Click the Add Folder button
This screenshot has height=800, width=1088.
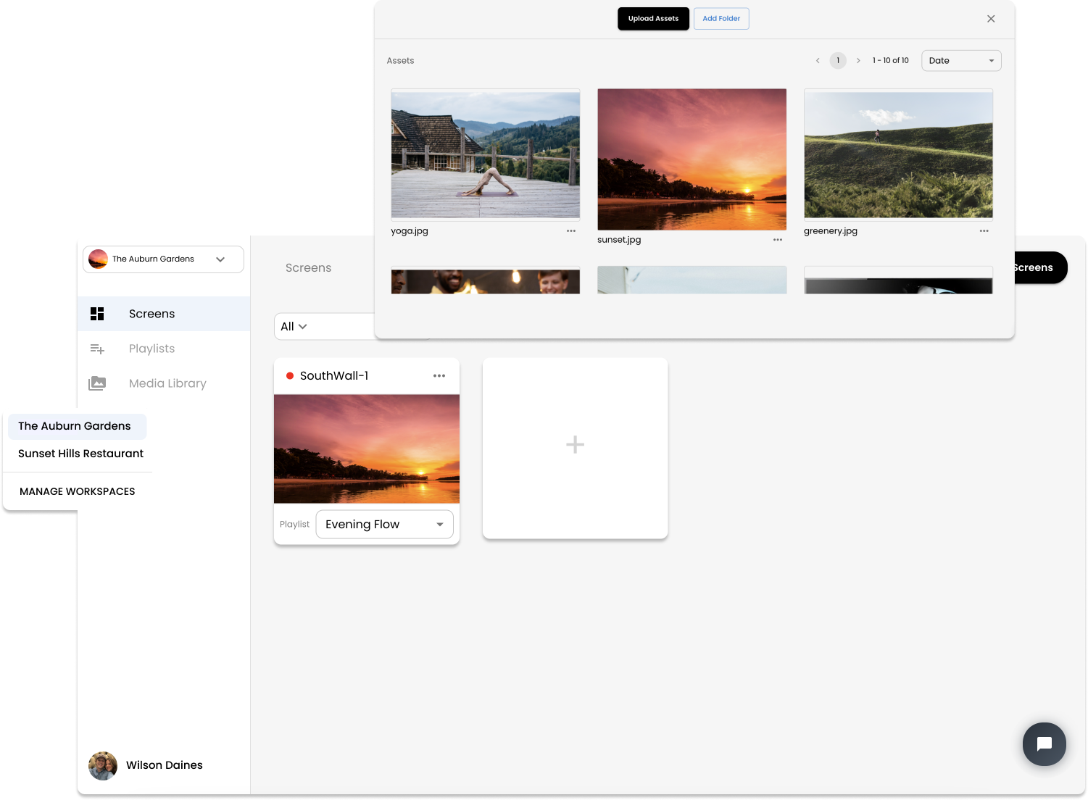(x=721, y=19)
